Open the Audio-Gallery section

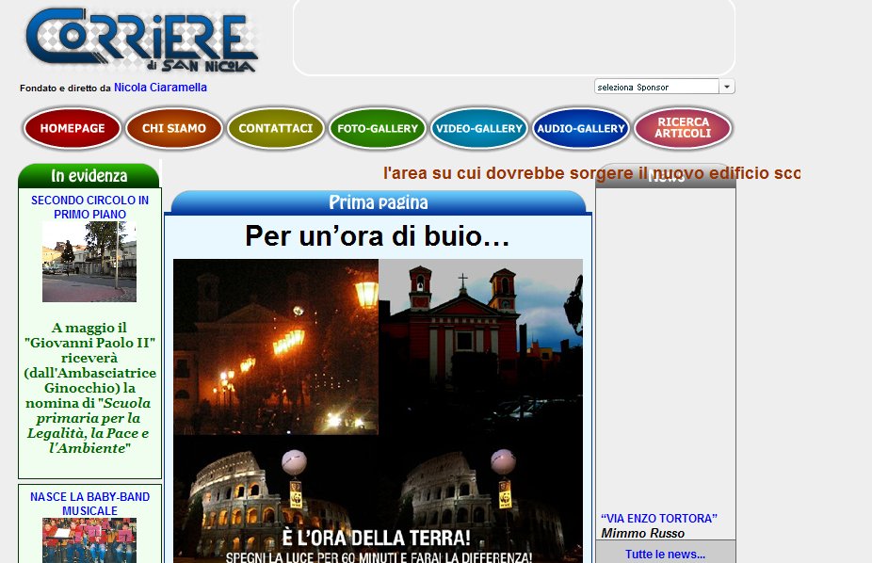(x=581, y=128)
